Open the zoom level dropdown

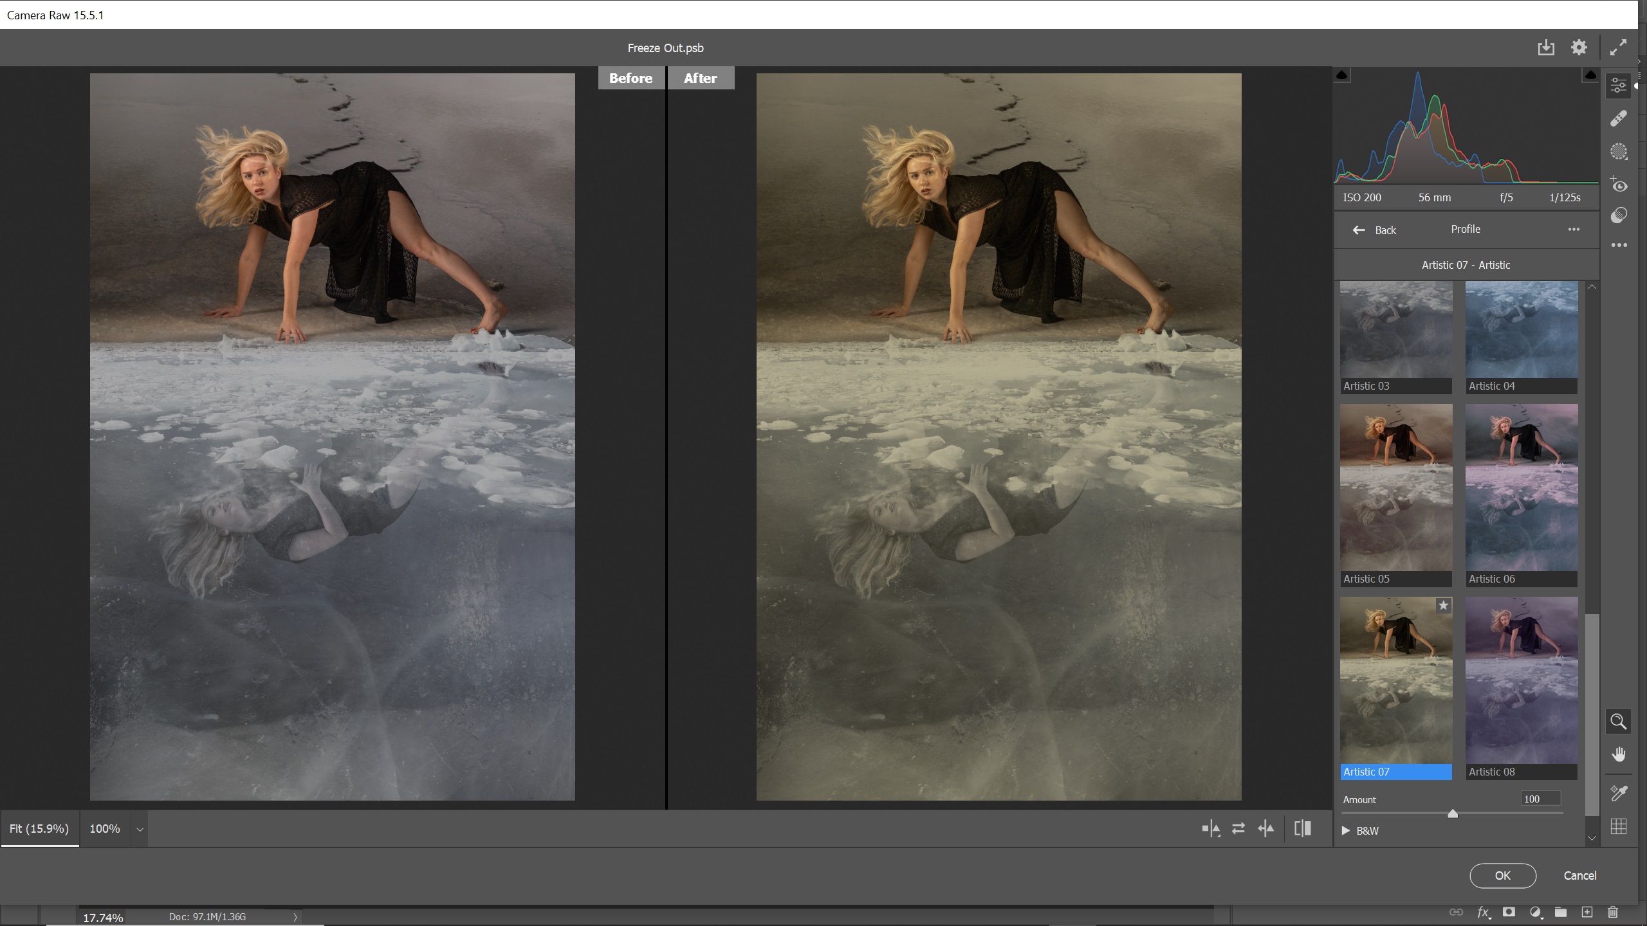[139, 829]
